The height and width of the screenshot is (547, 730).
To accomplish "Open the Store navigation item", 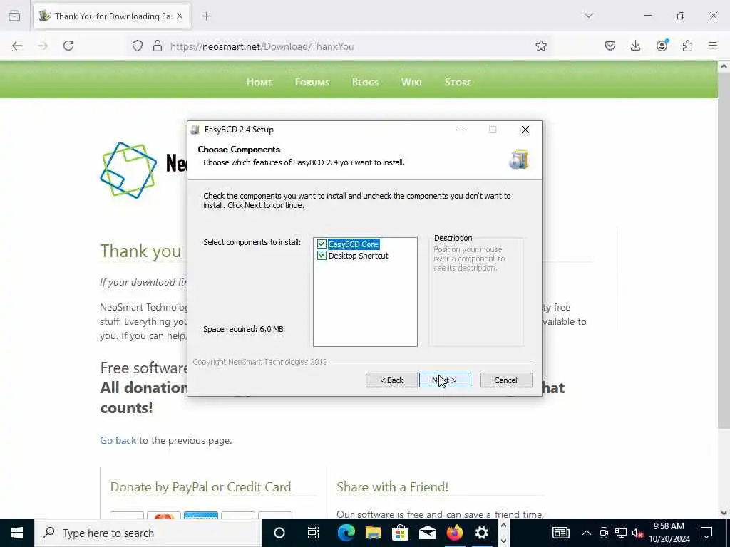I will click(x=458, y=83).
